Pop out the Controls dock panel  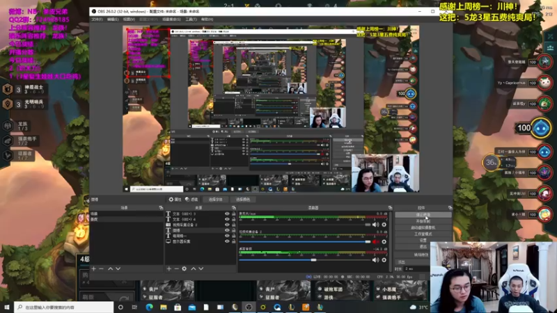[450, 207]
